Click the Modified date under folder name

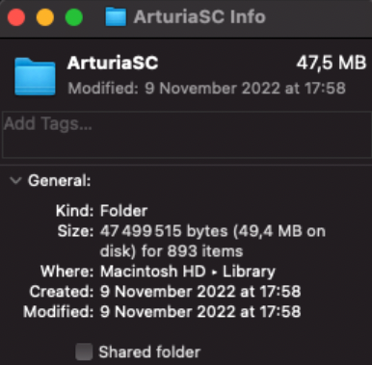tap(206, 88)
